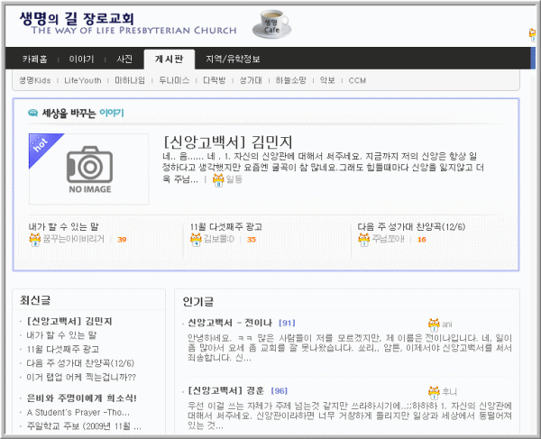Open 최신글 item 다음 주 성가대 찬양곡(12/6)

(80, 363)
